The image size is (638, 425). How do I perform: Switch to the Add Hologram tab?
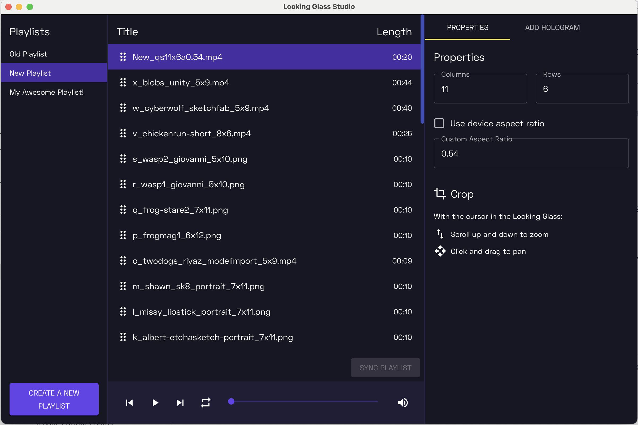[552, 27]
